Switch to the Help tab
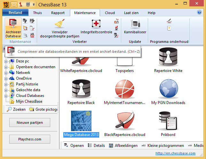Screen dimensions: 206x159 pos(152,13)
